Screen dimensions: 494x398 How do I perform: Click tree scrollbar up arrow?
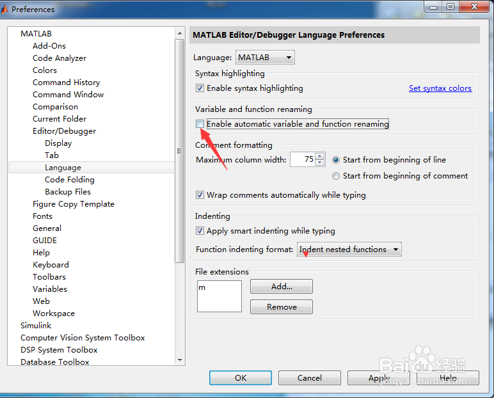click(180, 33)
